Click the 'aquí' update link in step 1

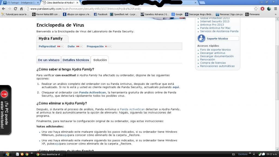click(x=176, y=87)
